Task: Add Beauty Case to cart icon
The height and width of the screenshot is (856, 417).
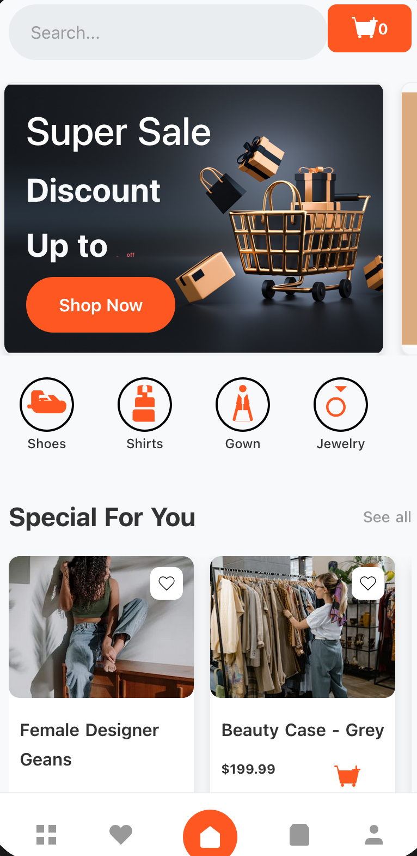Action: 347,775
